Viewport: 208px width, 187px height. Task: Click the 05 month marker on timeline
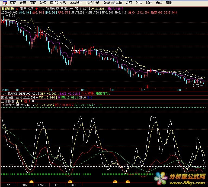(83, 90)
